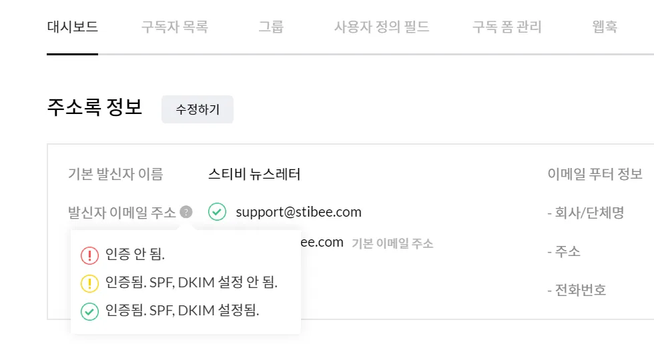Viewport: 654px width, 360px height.
Task: Open the 대시보드 tab
Action: pyautogui.click(x=72, y=27)
